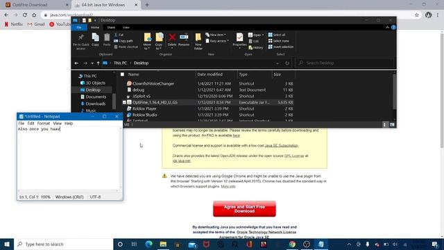Uncheck the OptiFine_1.16.4_HD_U_G5 file checkbox
Screen dimensions: 444x250
[124, 102]
